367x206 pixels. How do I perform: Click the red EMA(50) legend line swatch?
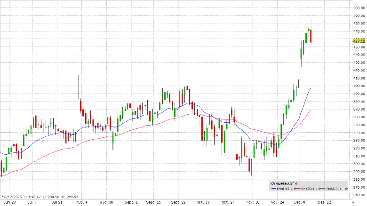298,189
